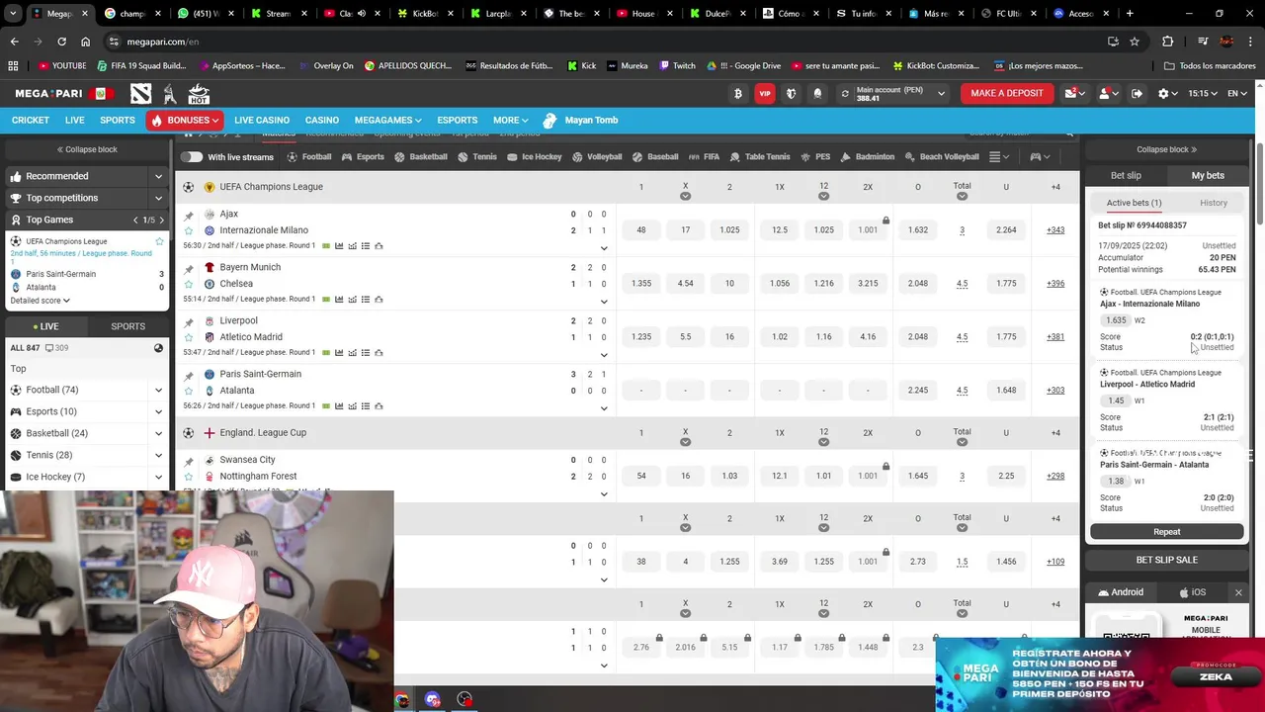1265x712 pixels.
Task: Refresh the main account balance
Action: [845, 93]
